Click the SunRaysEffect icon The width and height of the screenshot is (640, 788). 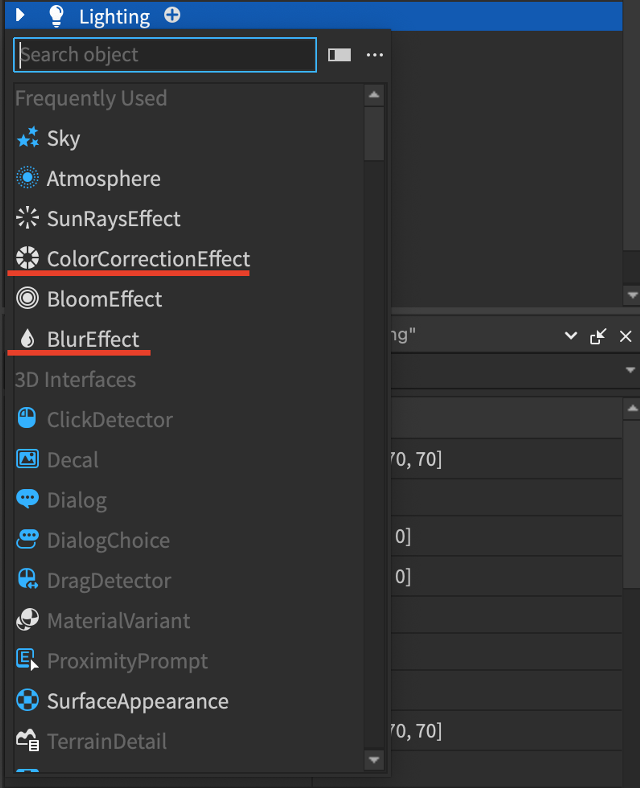(28, 218)
